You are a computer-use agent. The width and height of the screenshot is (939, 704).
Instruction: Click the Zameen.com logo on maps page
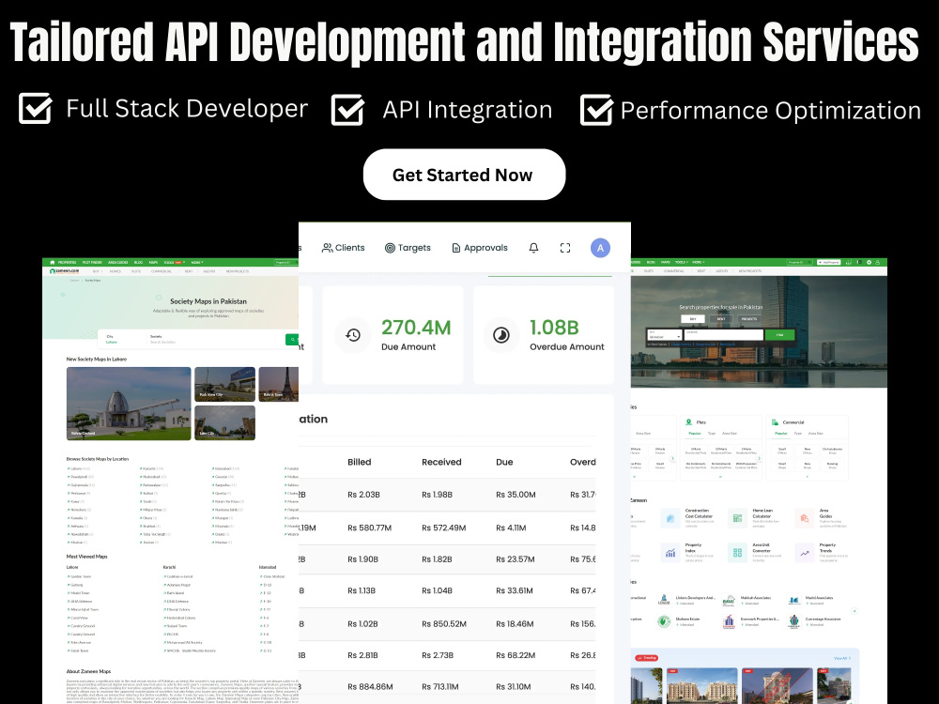(x=64, y=271)
